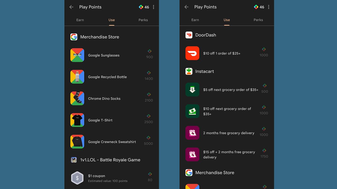This screenshot has height=189, width=337.
Task: Tap the 2100 points cost for Dino Socks
Action: click(149, 100)
